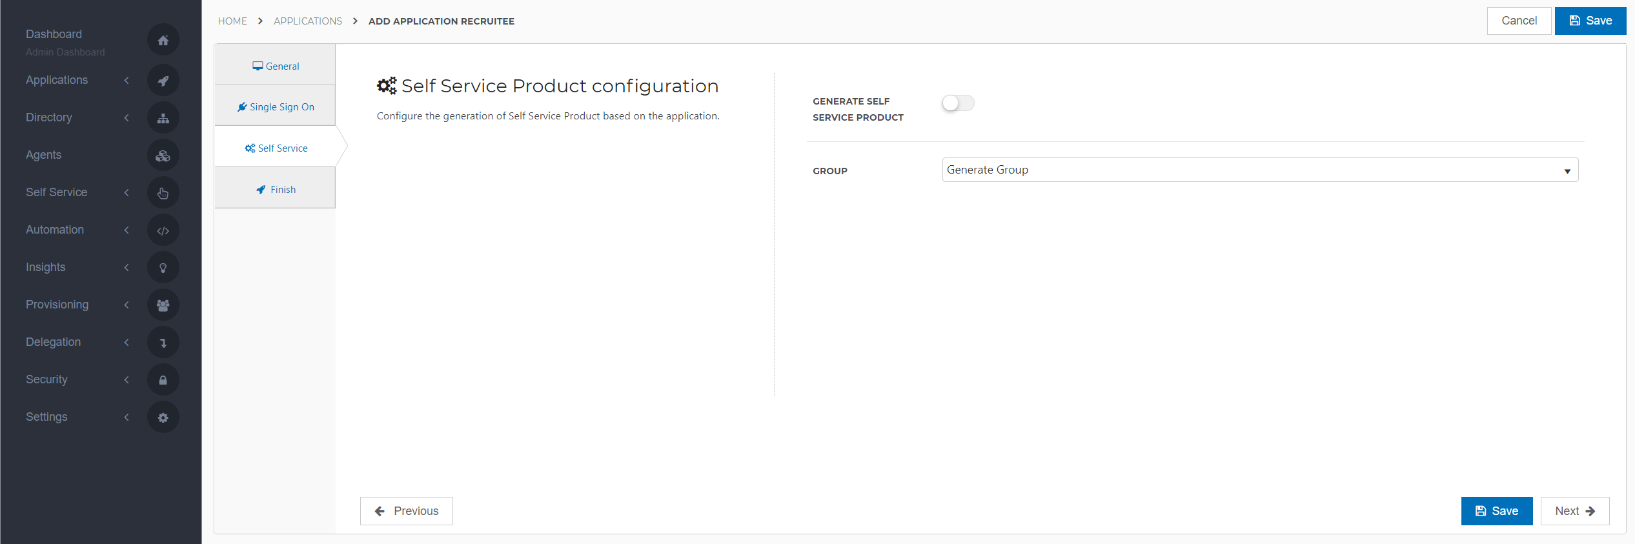The image size is (1635, 544).
Task: Expand the Automation sidebar chevron
Action: pyautogui.click(x=127, y=230)
